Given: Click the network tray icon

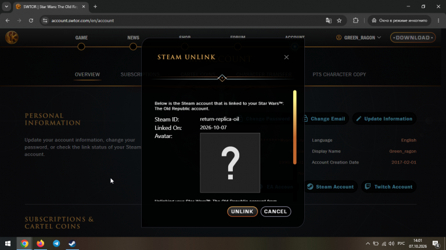Looking at the screenshot, I should click(384, 244).
